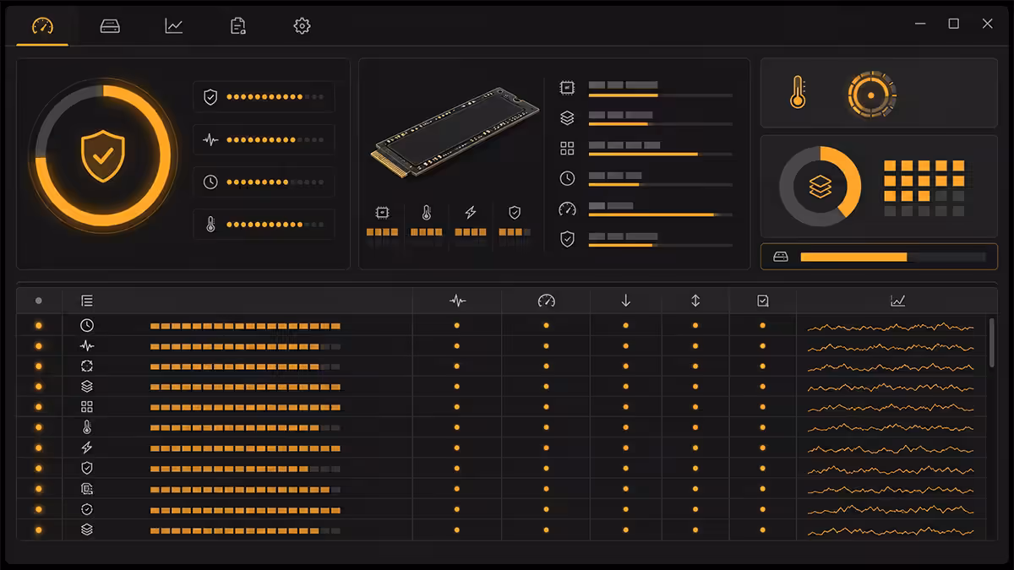
Task: Toggle status dot of the lightning table row
Action: pos(38,448)
